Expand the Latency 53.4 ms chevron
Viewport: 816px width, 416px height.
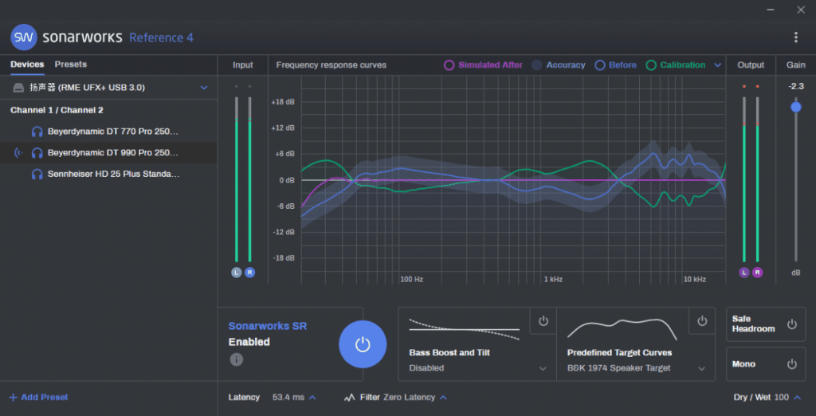(312, 398)
